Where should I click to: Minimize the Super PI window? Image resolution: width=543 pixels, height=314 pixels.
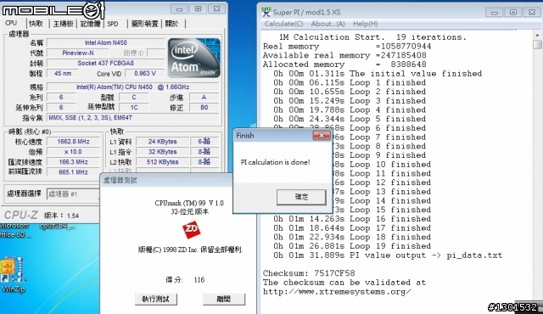[x=495, y=13]
